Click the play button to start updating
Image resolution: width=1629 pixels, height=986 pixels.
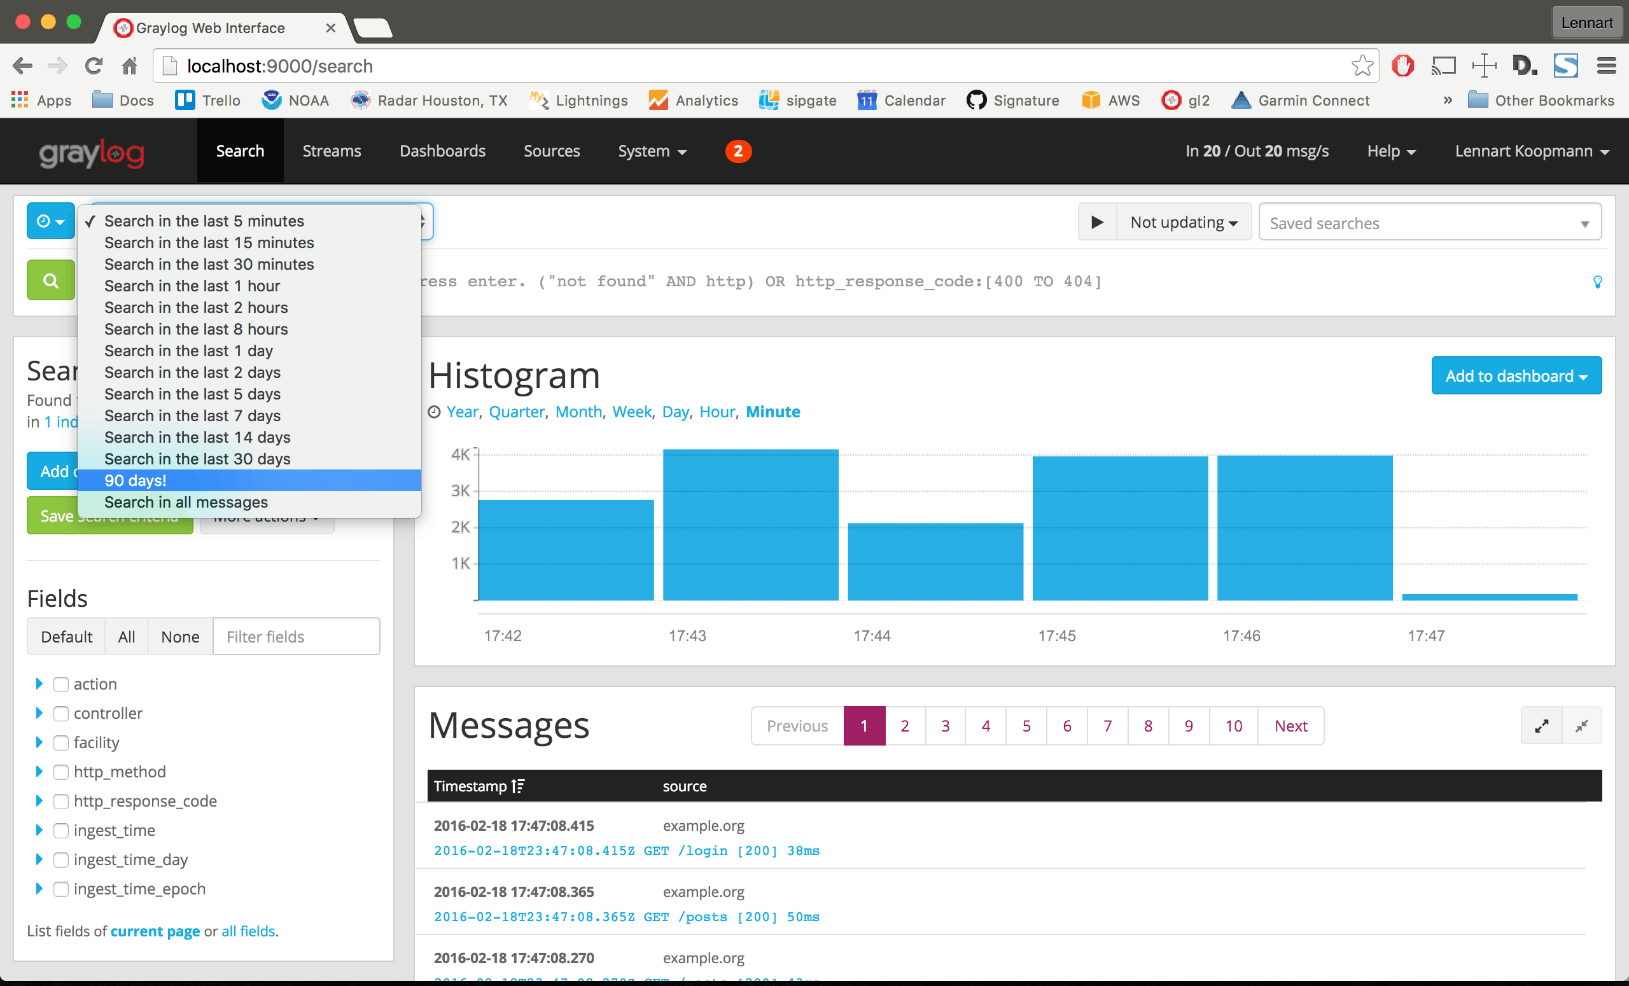pos(1095,223)
